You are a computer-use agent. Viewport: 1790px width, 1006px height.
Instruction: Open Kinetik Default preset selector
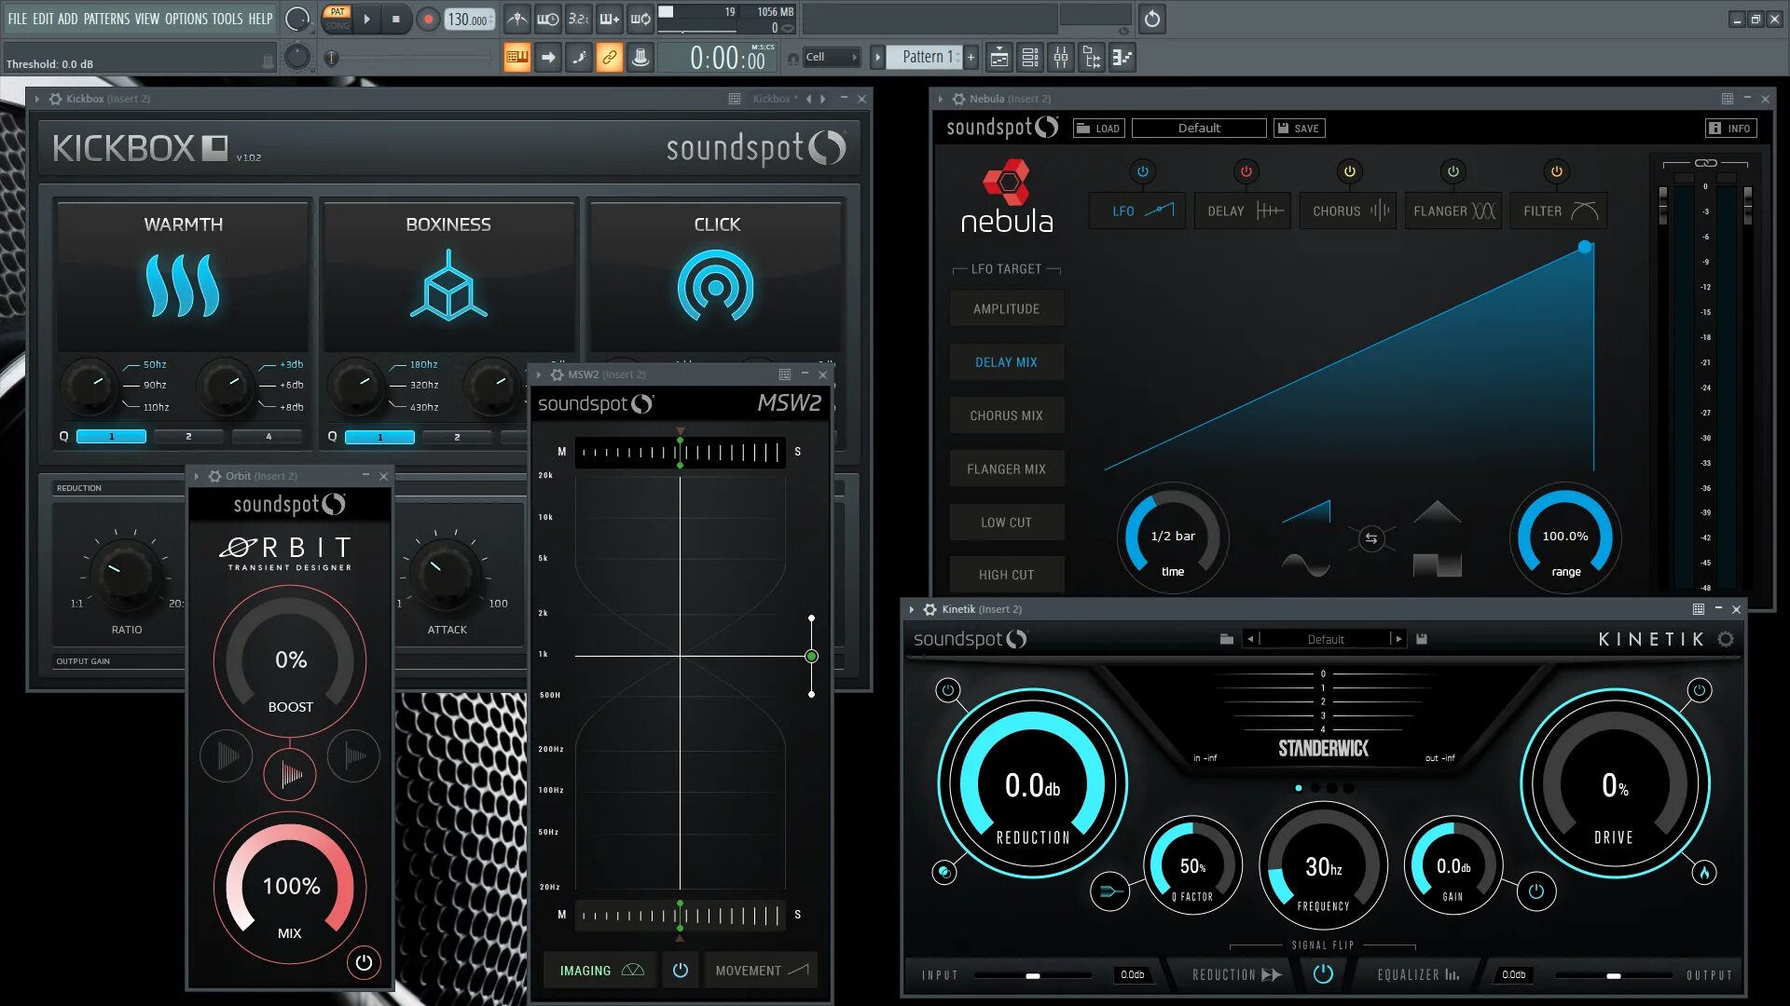click(1325, 639)
